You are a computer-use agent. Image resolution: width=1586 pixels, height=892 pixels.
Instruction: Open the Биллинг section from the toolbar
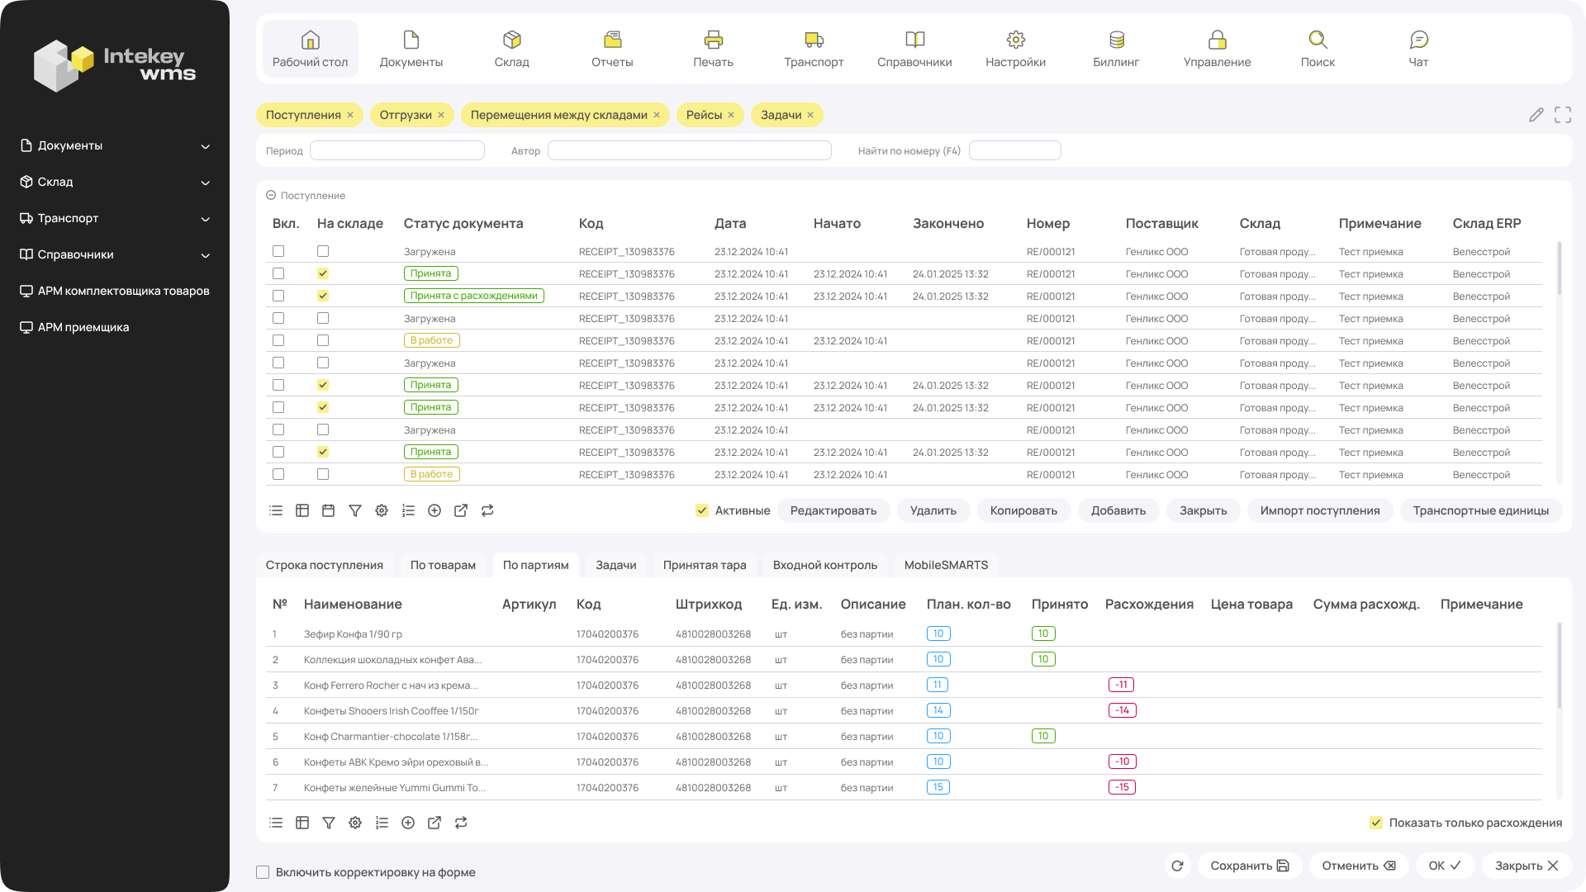[1117, 48]
